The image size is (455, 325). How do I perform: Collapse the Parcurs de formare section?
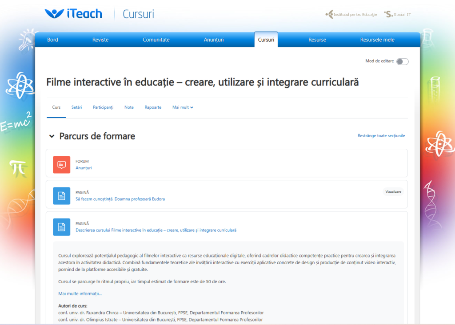tap(52, 136)
